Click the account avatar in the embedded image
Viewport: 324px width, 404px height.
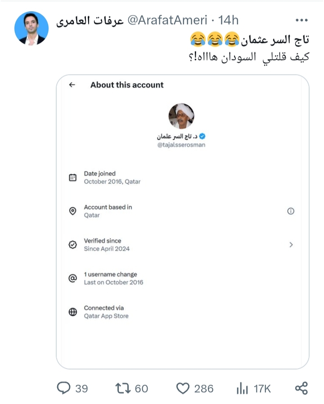click(181, 116)
